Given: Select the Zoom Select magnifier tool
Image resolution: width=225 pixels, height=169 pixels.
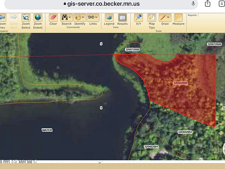Looking at the screenshot, I should pyautogui.click(x=26, y=18).
